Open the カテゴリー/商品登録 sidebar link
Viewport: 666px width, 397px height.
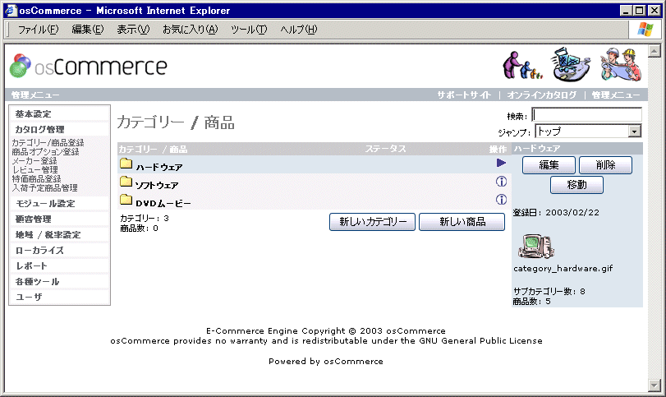click(x=48, y=143)
